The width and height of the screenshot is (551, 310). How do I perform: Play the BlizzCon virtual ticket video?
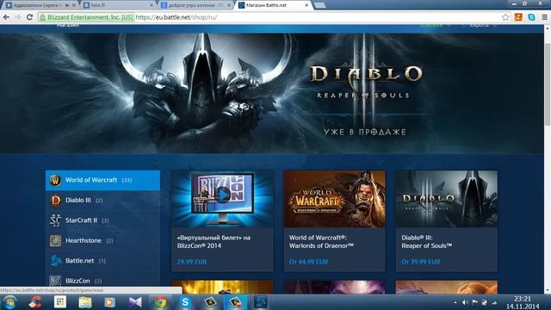point(223,195)
